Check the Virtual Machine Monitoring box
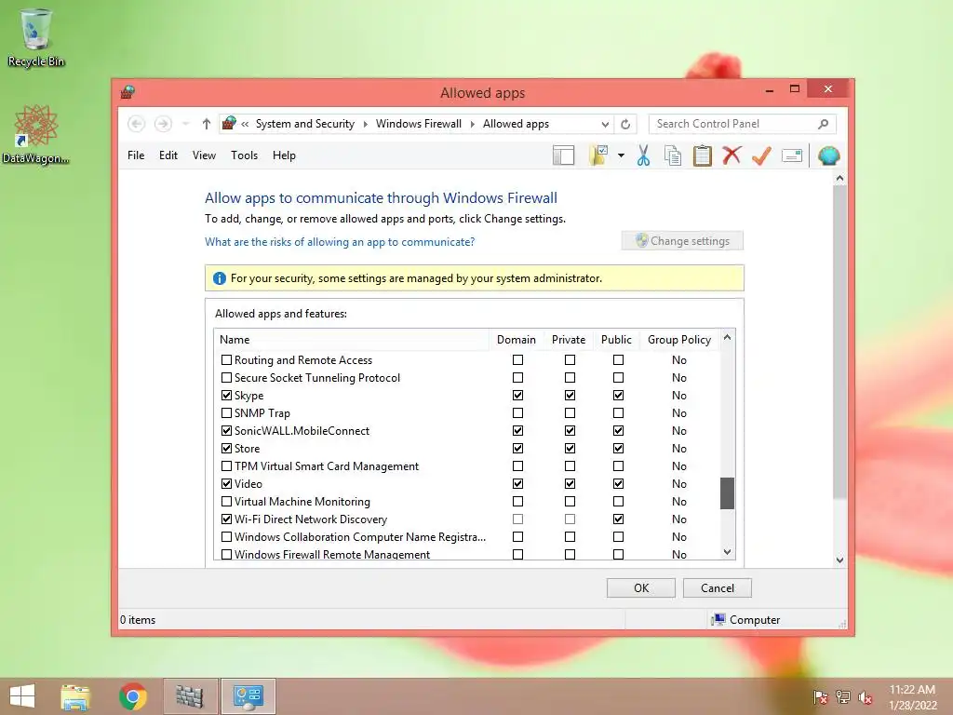Viewport: 953px width, 715px height. (227, 502)
